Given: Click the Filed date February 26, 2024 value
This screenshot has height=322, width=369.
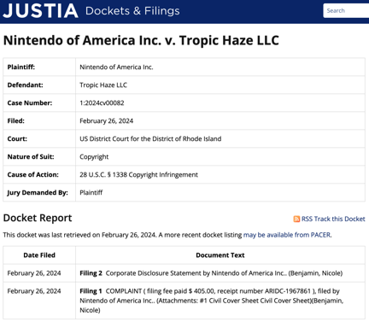Looking at the screenshot, I should (x=107, y=120).
